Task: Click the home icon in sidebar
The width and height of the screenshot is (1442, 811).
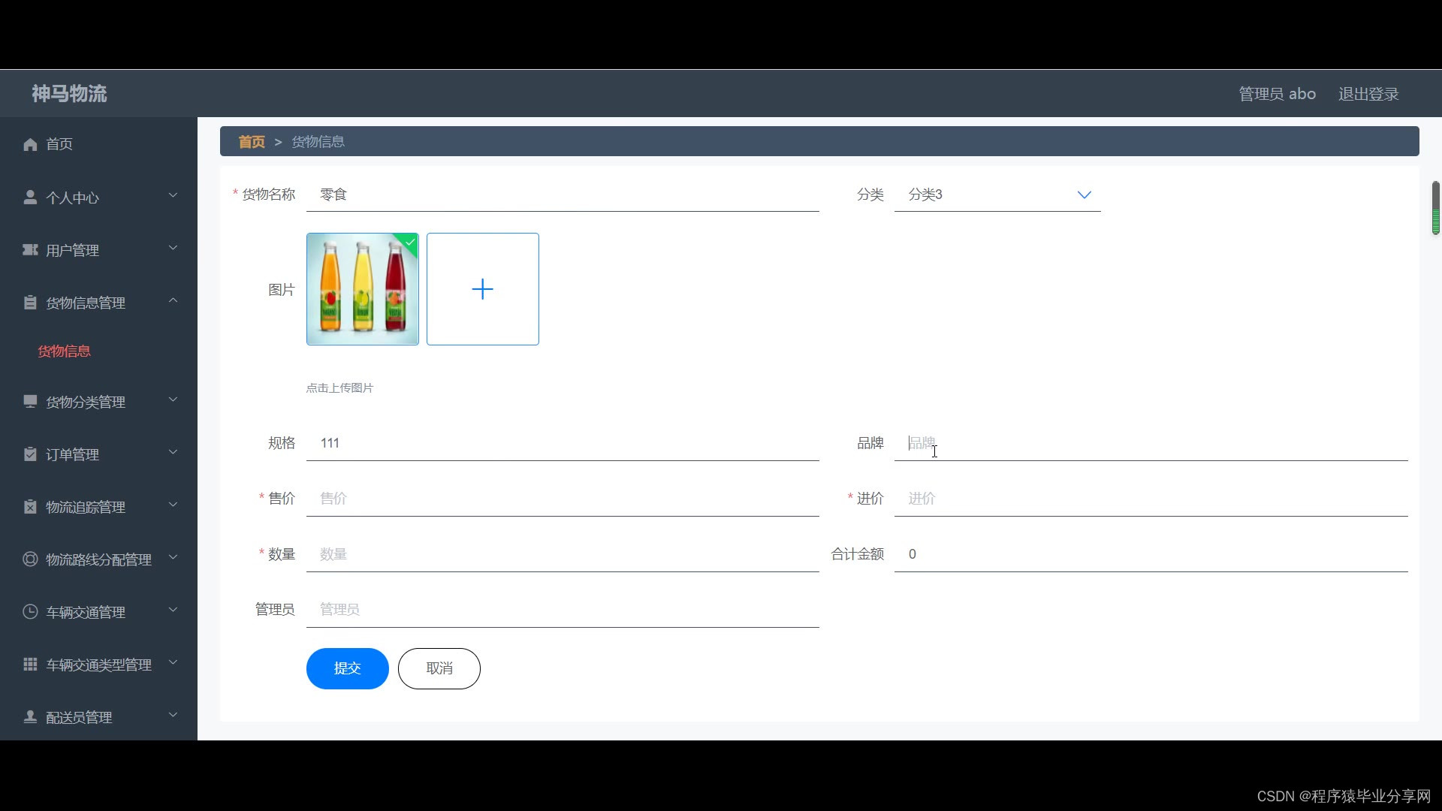Action: [30, 144]
